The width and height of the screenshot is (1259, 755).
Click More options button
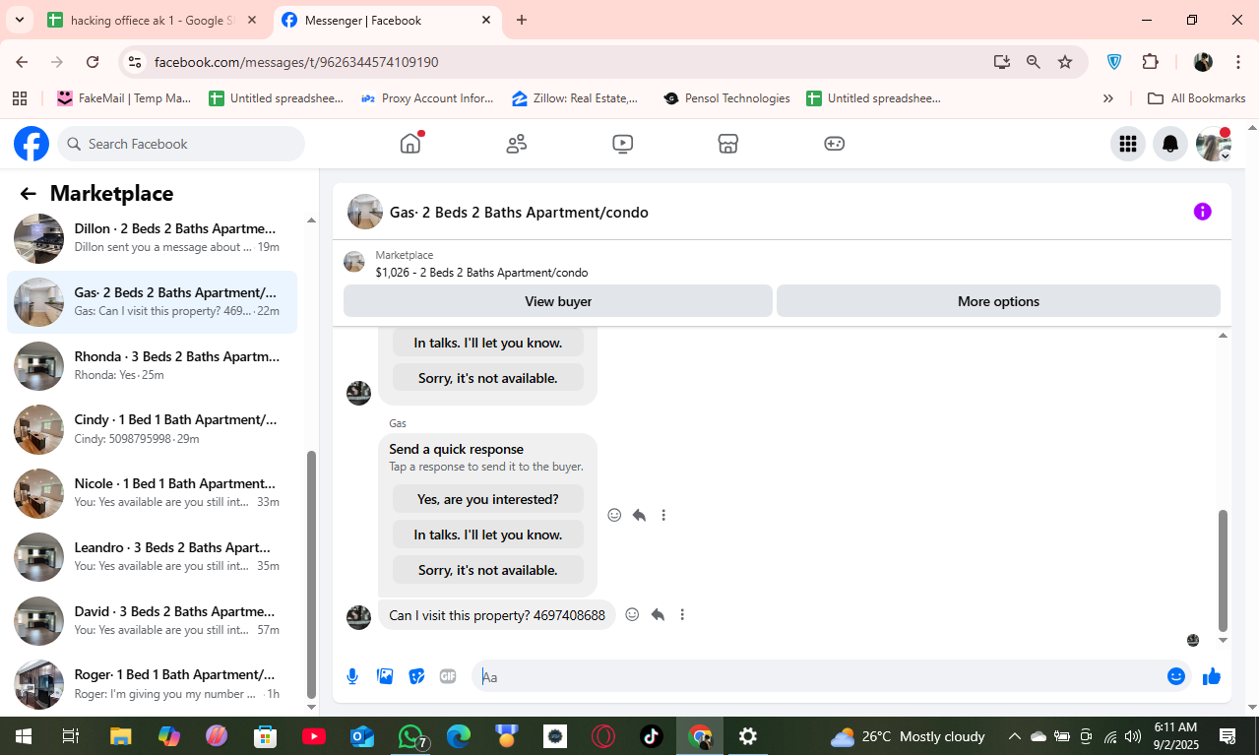998,301
